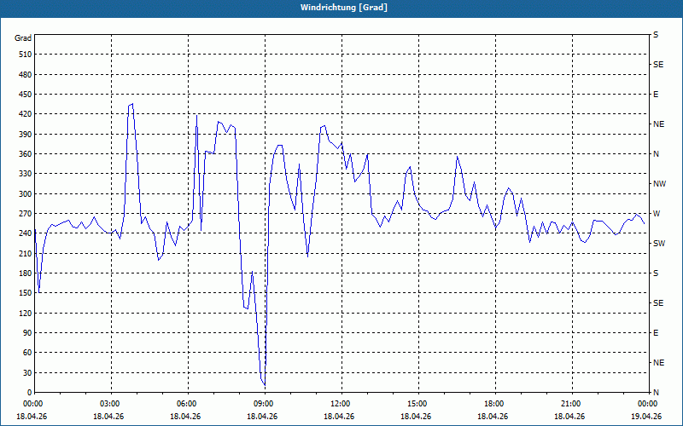Click the 90 degree axis label
This screenshot has width=683, height=426.
(x=27, y=333)
